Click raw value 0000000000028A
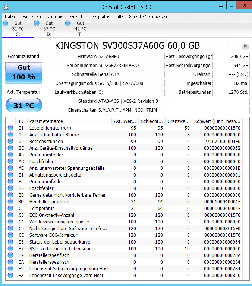The image size is (252, 286). tap(222, 255)
